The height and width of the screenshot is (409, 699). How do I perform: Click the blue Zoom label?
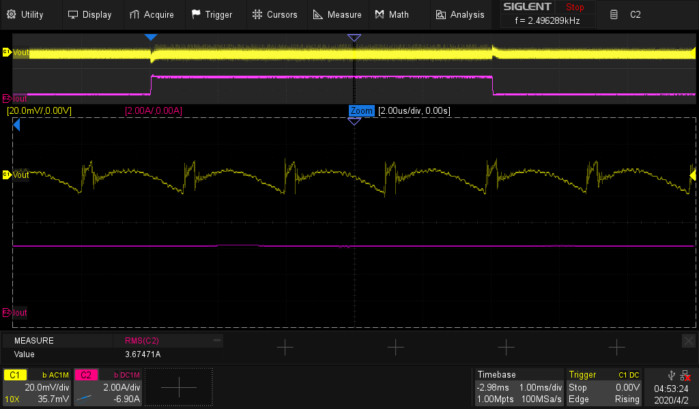pyautogui.click(x=361, y=110)
